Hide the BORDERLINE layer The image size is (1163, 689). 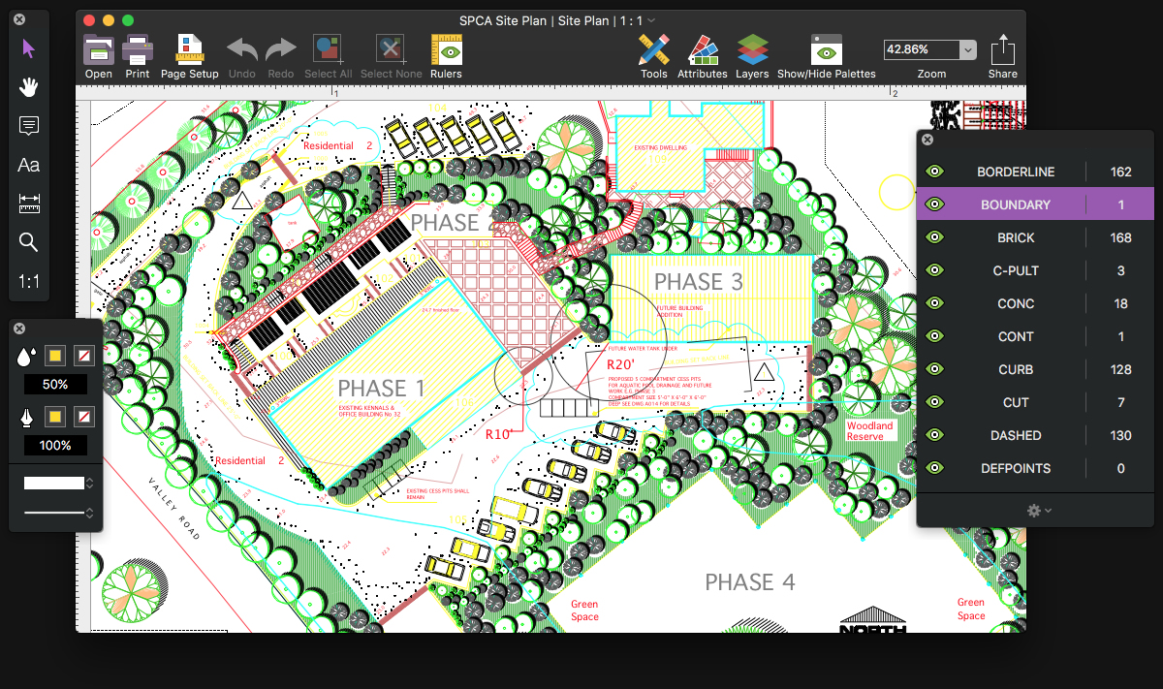click(934, 172)
